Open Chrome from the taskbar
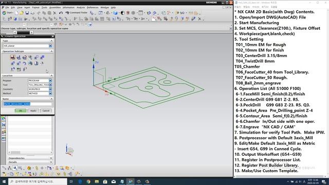 pos(88,181)
